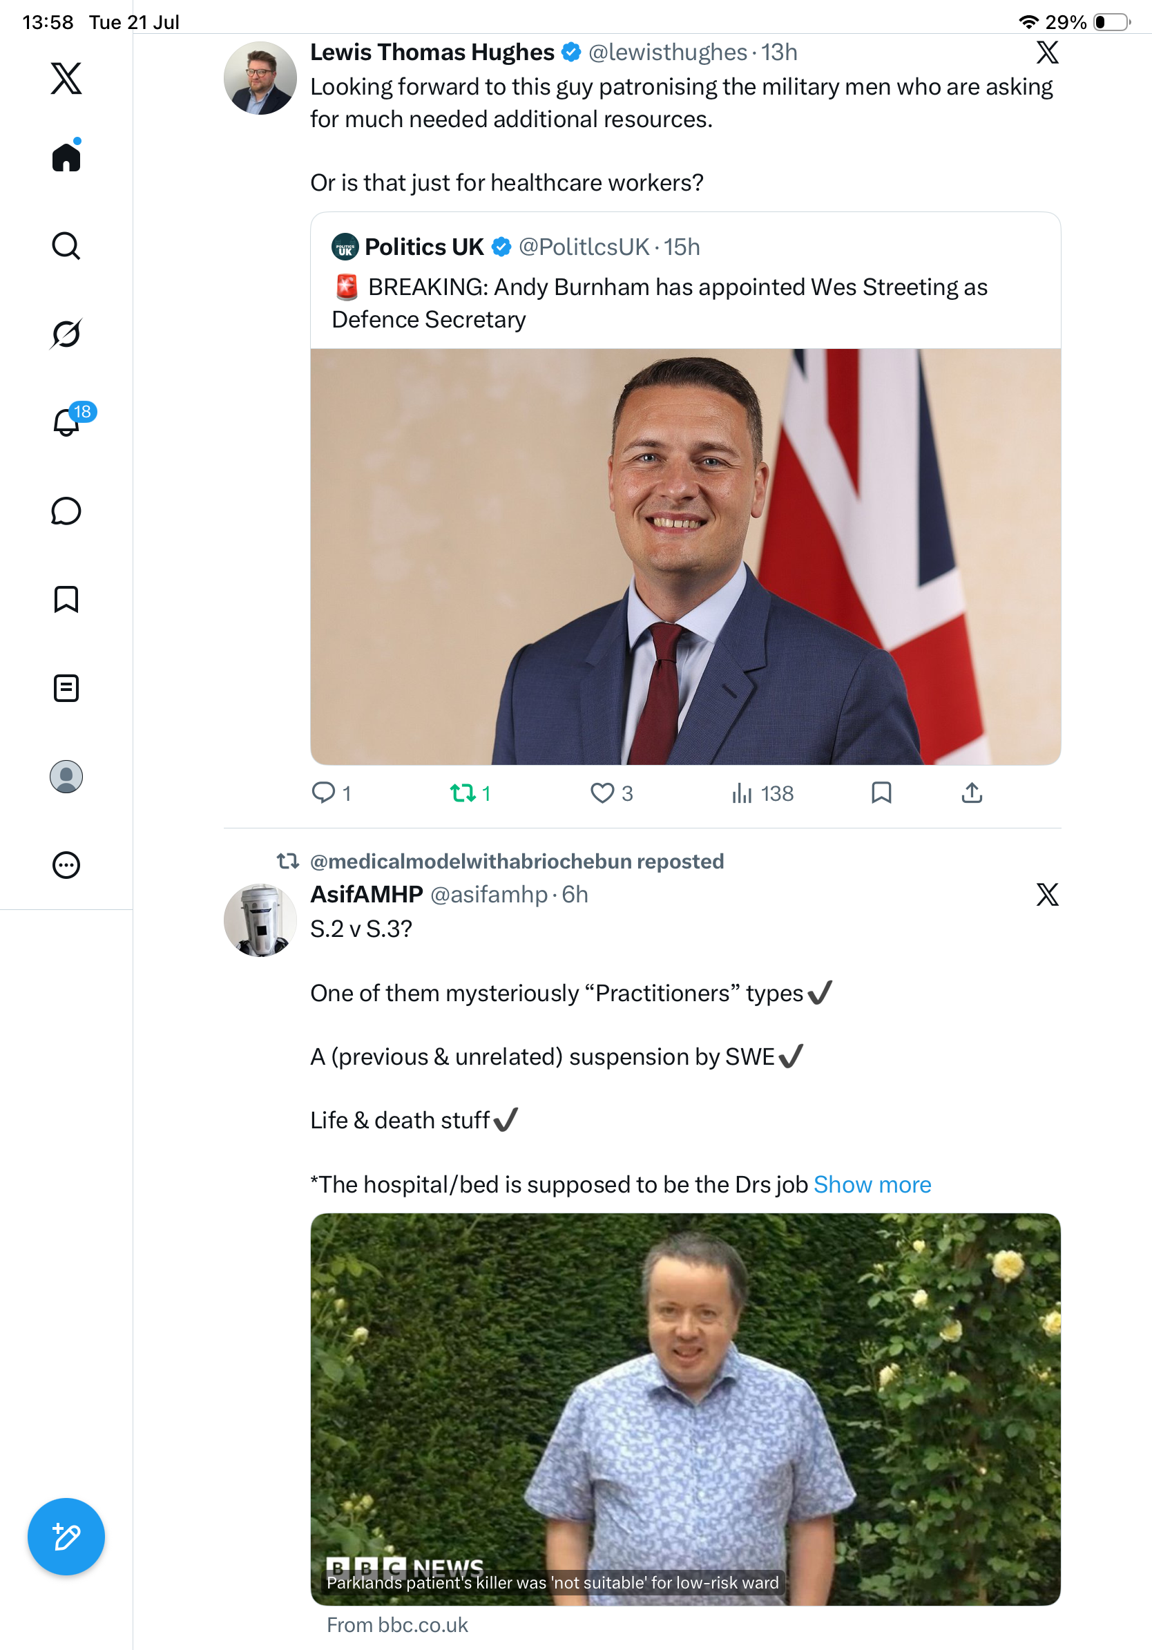The height and width of the screenshot is (1650, 1152).
Task: Share the Lewis Thomas Hughes post
Action: pyautogui.click(x=972, y=793)
